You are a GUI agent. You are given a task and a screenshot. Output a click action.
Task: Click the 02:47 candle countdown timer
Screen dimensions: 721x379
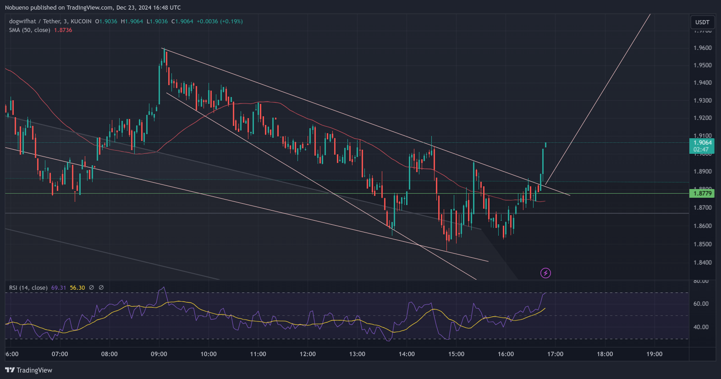701,150
